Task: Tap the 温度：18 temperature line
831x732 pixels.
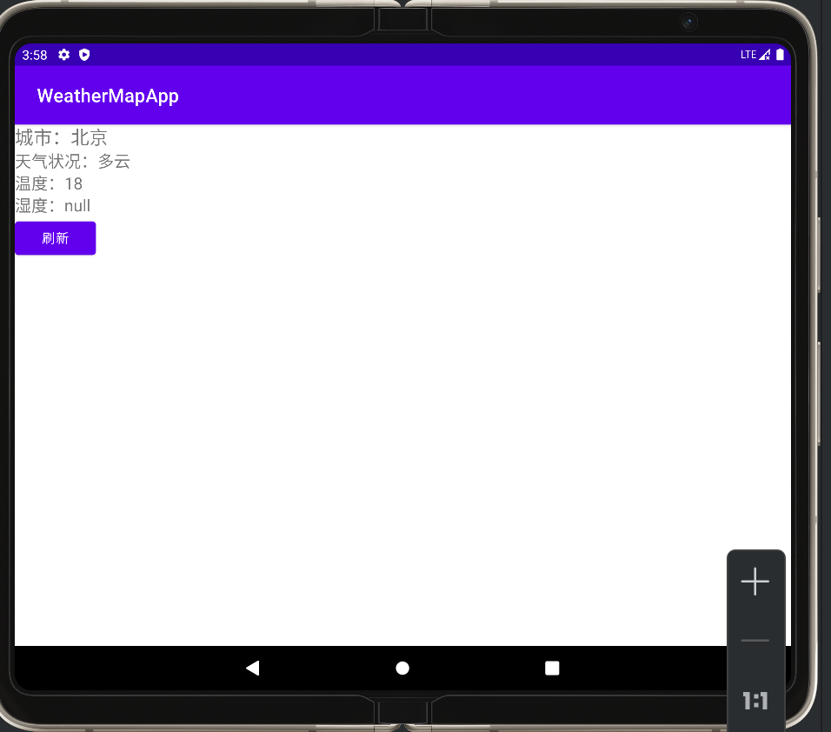Action: 48,183
